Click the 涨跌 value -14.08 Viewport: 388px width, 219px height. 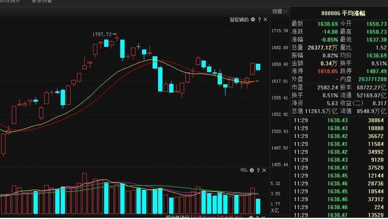pos(330,32)
